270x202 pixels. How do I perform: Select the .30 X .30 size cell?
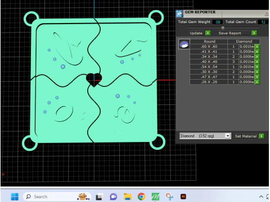[209, 72]
